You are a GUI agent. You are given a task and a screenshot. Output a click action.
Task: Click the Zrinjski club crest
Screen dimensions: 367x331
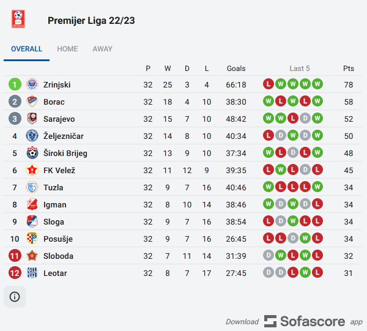32,84
